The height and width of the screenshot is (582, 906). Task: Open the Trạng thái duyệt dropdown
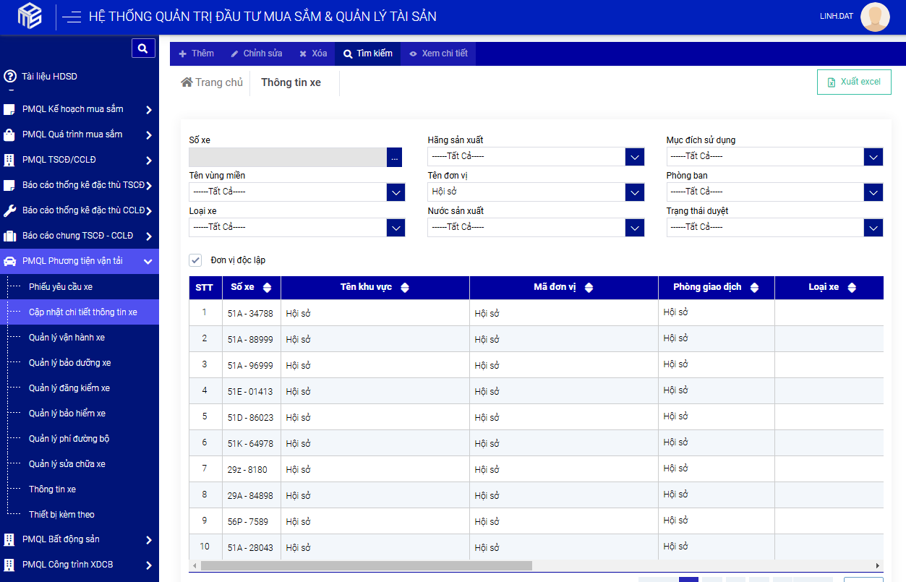tap(873, 228)
